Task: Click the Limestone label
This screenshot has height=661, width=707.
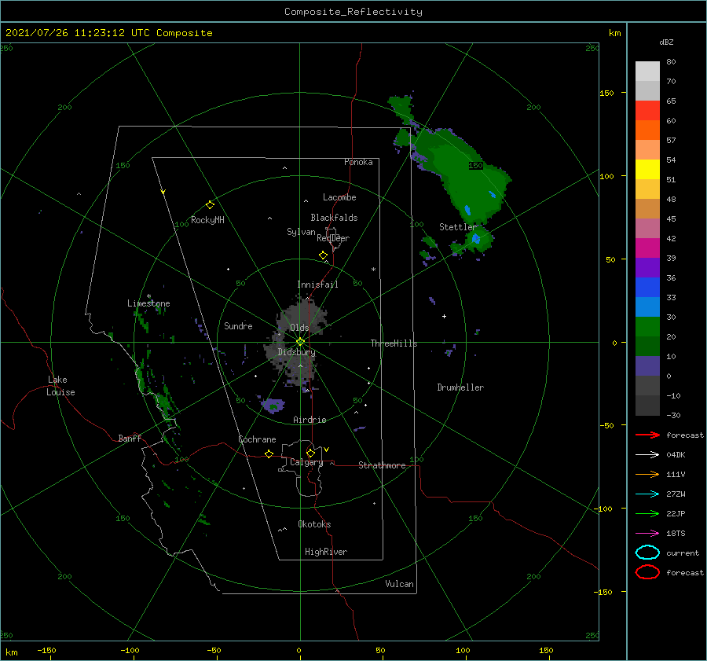Action: pyautogui.click(x=148, y=303)
